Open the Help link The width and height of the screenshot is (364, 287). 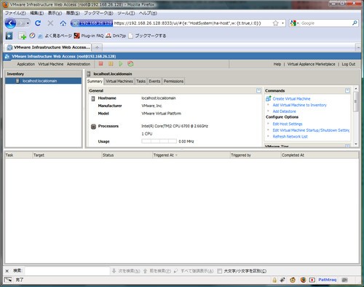point(277,64)
